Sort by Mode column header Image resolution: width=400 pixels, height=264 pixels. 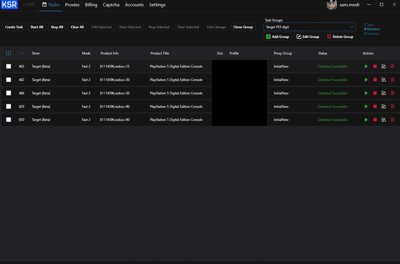pos(86,53)
